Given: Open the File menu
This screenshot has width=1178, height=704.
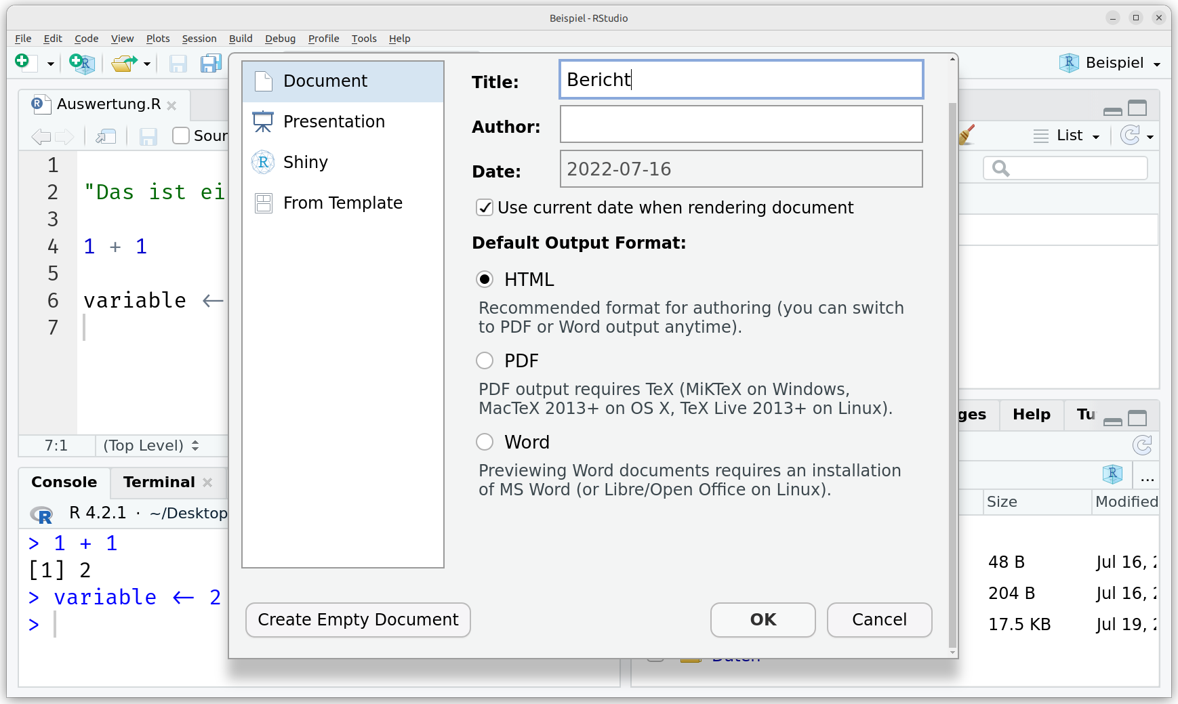Looking at the screenshot, I should click(23, 39).
